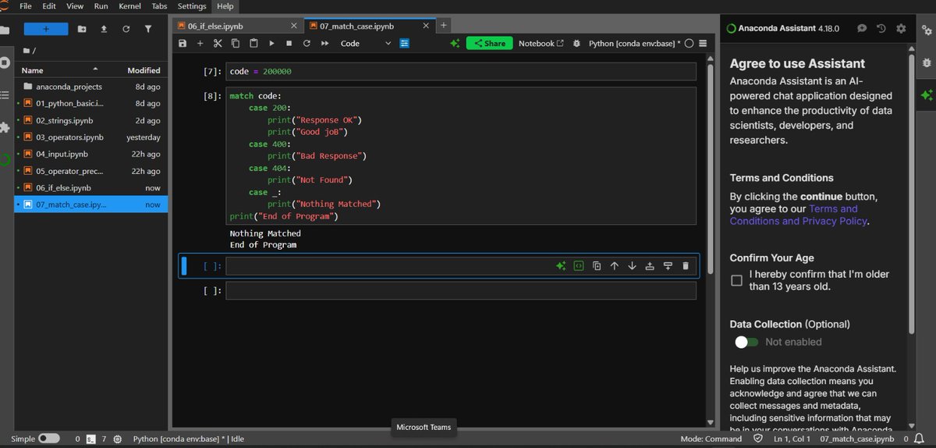936x448 pixels.
Task: Restart the kernel using circular arrow icon
Action: click(307, 44)
